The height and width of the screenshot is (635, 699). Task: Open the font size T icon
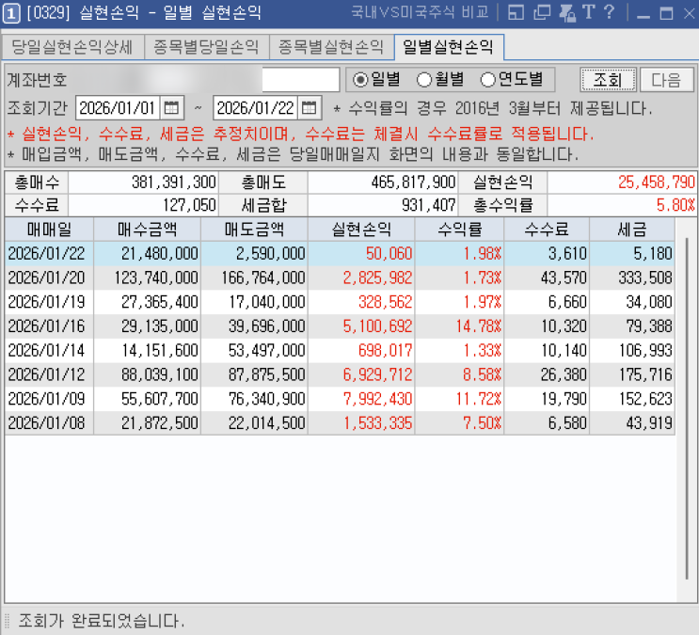tap(588, 12)
